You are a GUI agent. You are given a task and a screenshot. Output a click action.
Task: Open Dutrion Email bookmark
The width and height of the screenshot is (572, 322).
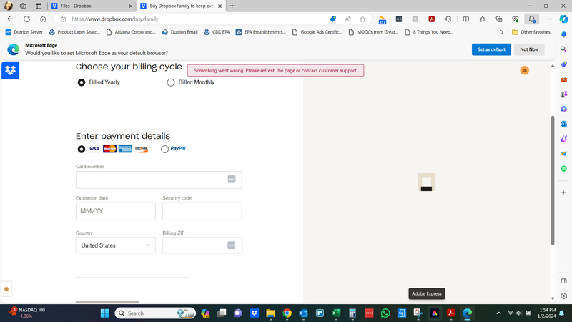click(x=180, y=32)
